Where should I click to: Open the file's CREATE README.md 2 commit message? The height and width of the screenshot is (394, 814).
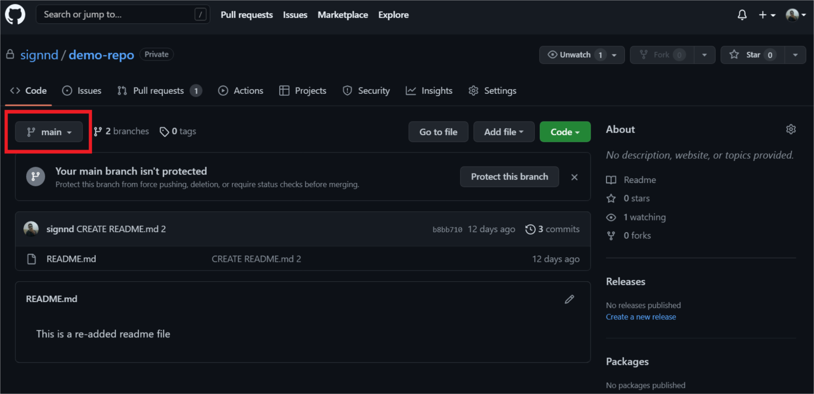coord(256,259)
